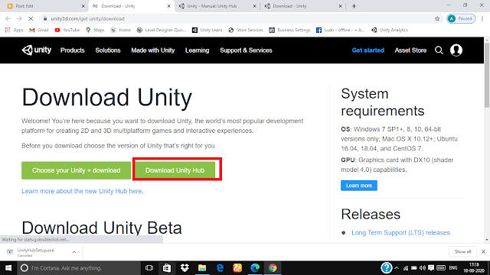Expand the hidden system tray icons
Image resolution: width=490 pixels, height=275 pixels.
(x=397, y=268)
